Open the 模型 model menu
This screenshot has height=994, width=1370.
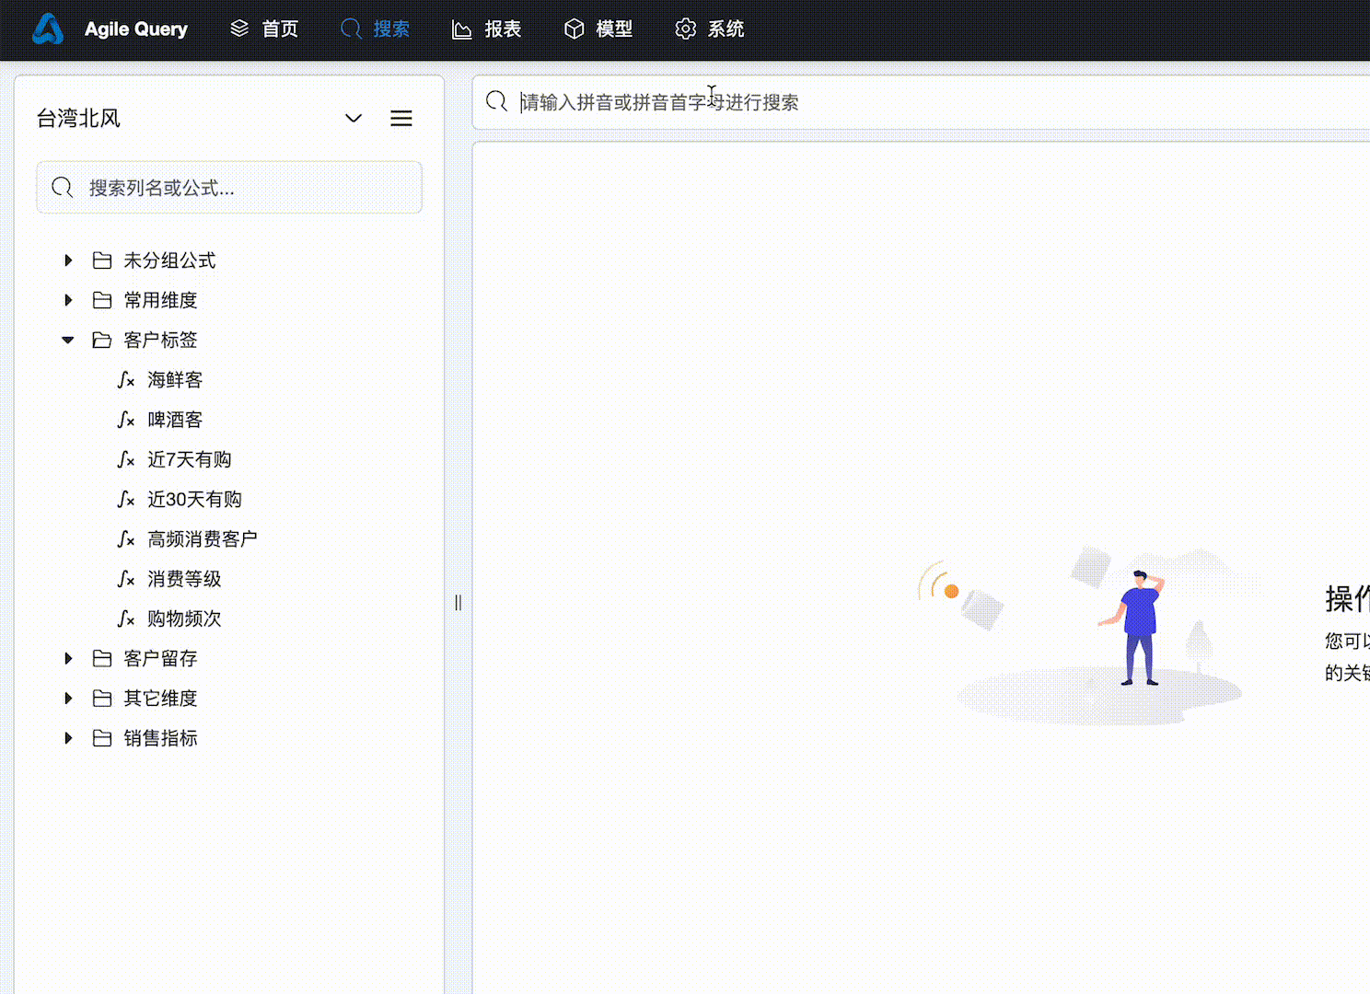(x=598, y=29)
